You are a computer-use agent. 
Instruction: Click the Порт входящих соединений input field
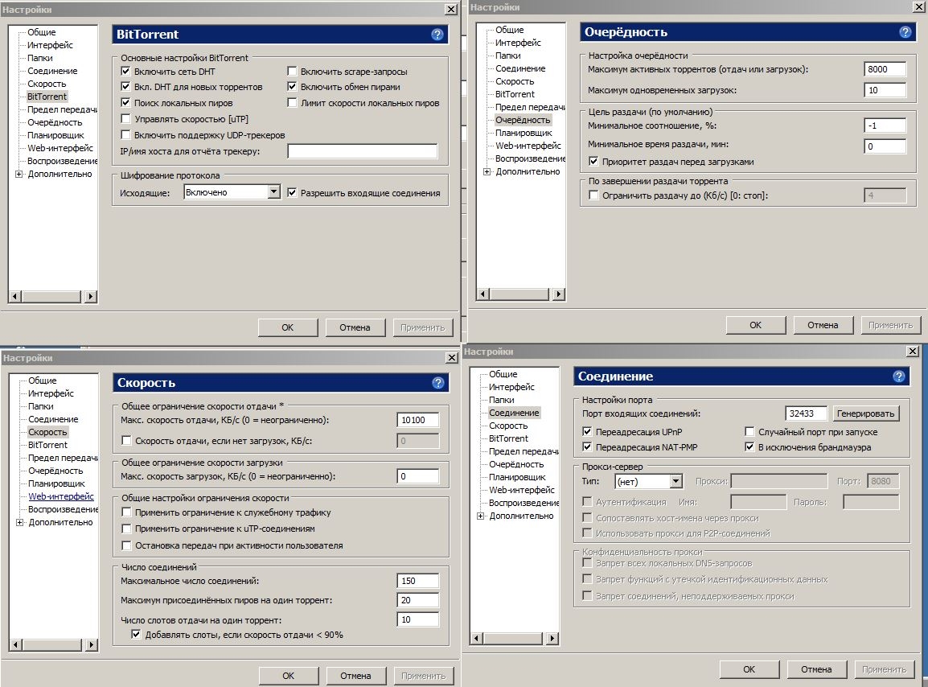click(x=807, y=413)
